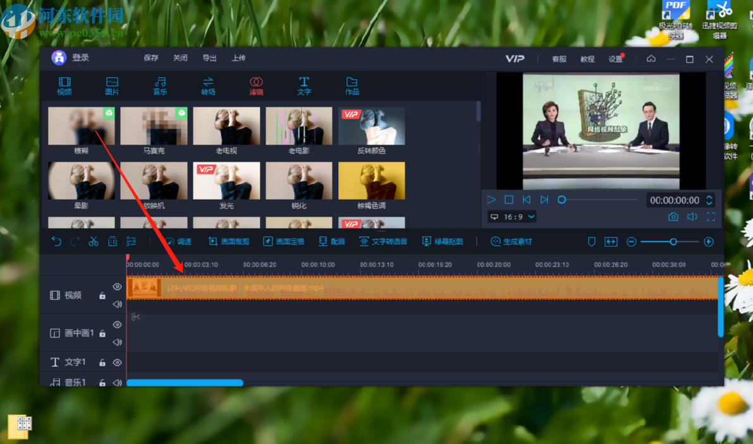Click the timeline zoom slider handle
The image size is (753, 444).
[673, 242]
